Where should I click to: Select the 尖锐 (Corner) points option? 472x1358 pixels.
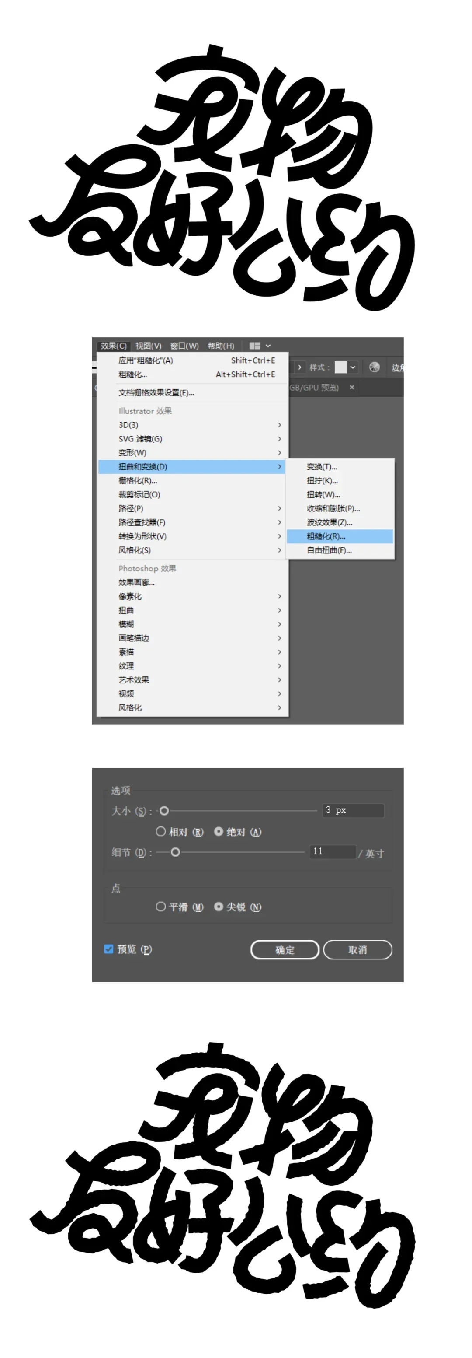[219, 907]
